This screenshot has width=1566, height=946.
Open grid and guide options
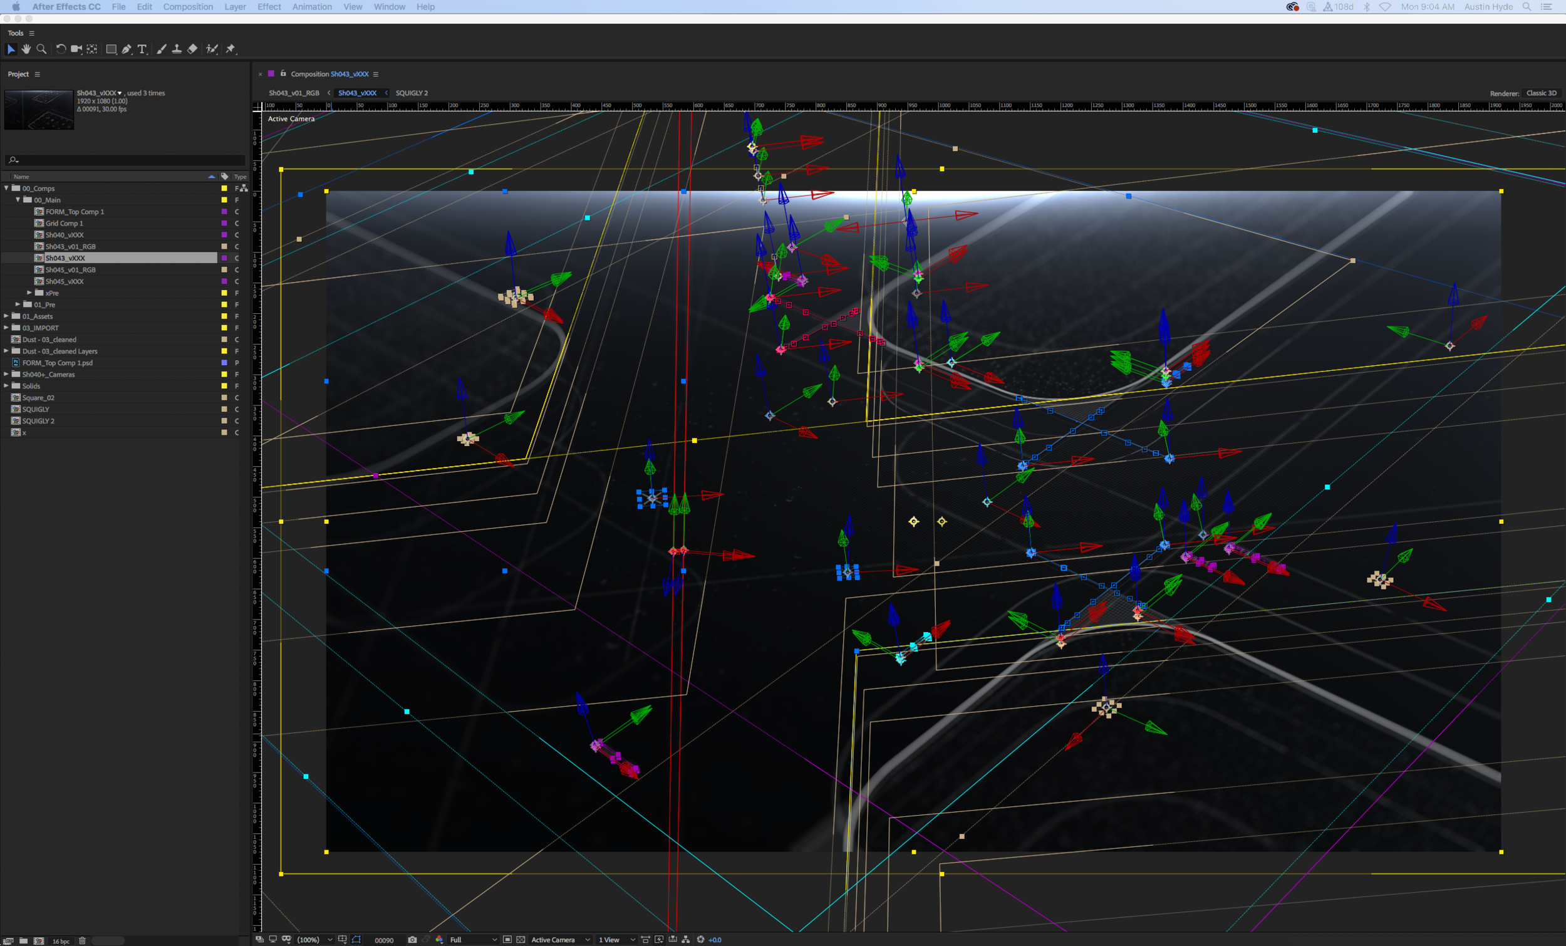(343, 940)
